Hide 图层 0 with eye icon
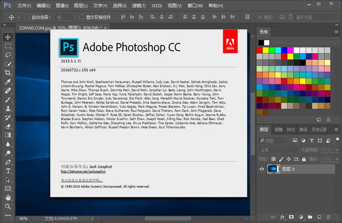342x223 pixels. point(262,169)
